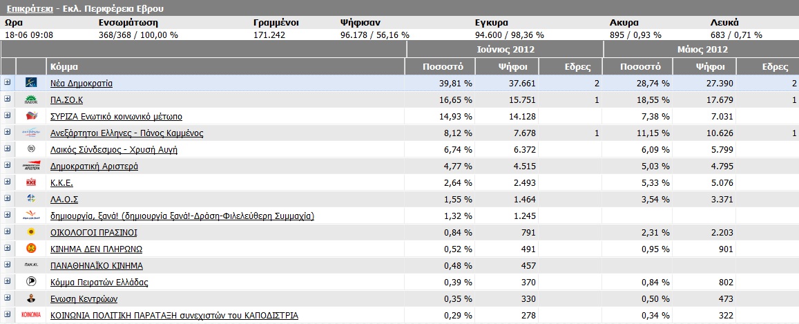
Task: Click the ΟΙΚΟΛΟΓΟΙ ΠΡΑΣΙΝΟΙ sunflower icon
Action: pyautogui.click(x=30, y=232)
